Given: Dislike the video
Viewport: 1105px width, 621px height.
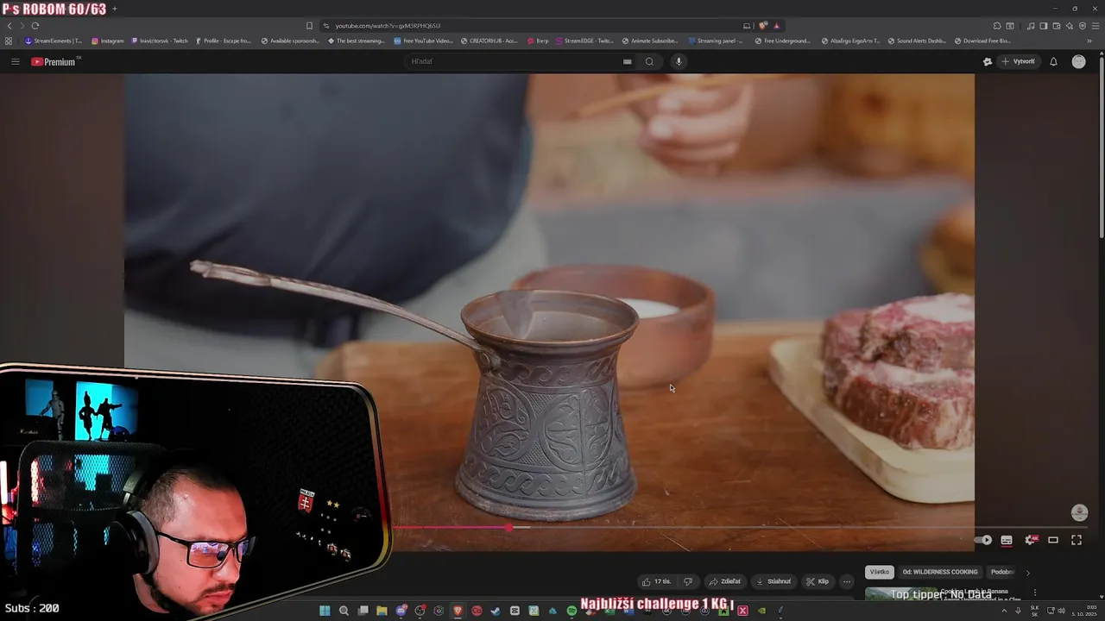Looking at the screenshot, I should (x=688, y=581).
